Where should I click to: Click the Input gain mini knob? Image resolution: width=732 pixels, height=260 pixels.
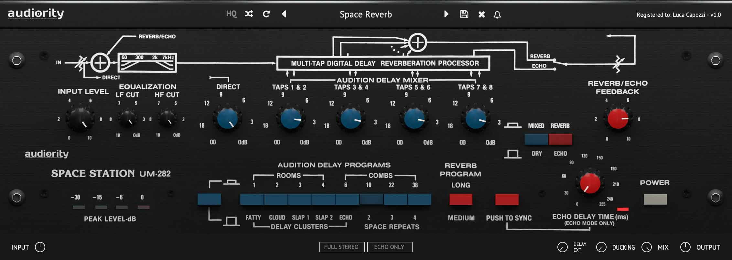tap(40, 247)
